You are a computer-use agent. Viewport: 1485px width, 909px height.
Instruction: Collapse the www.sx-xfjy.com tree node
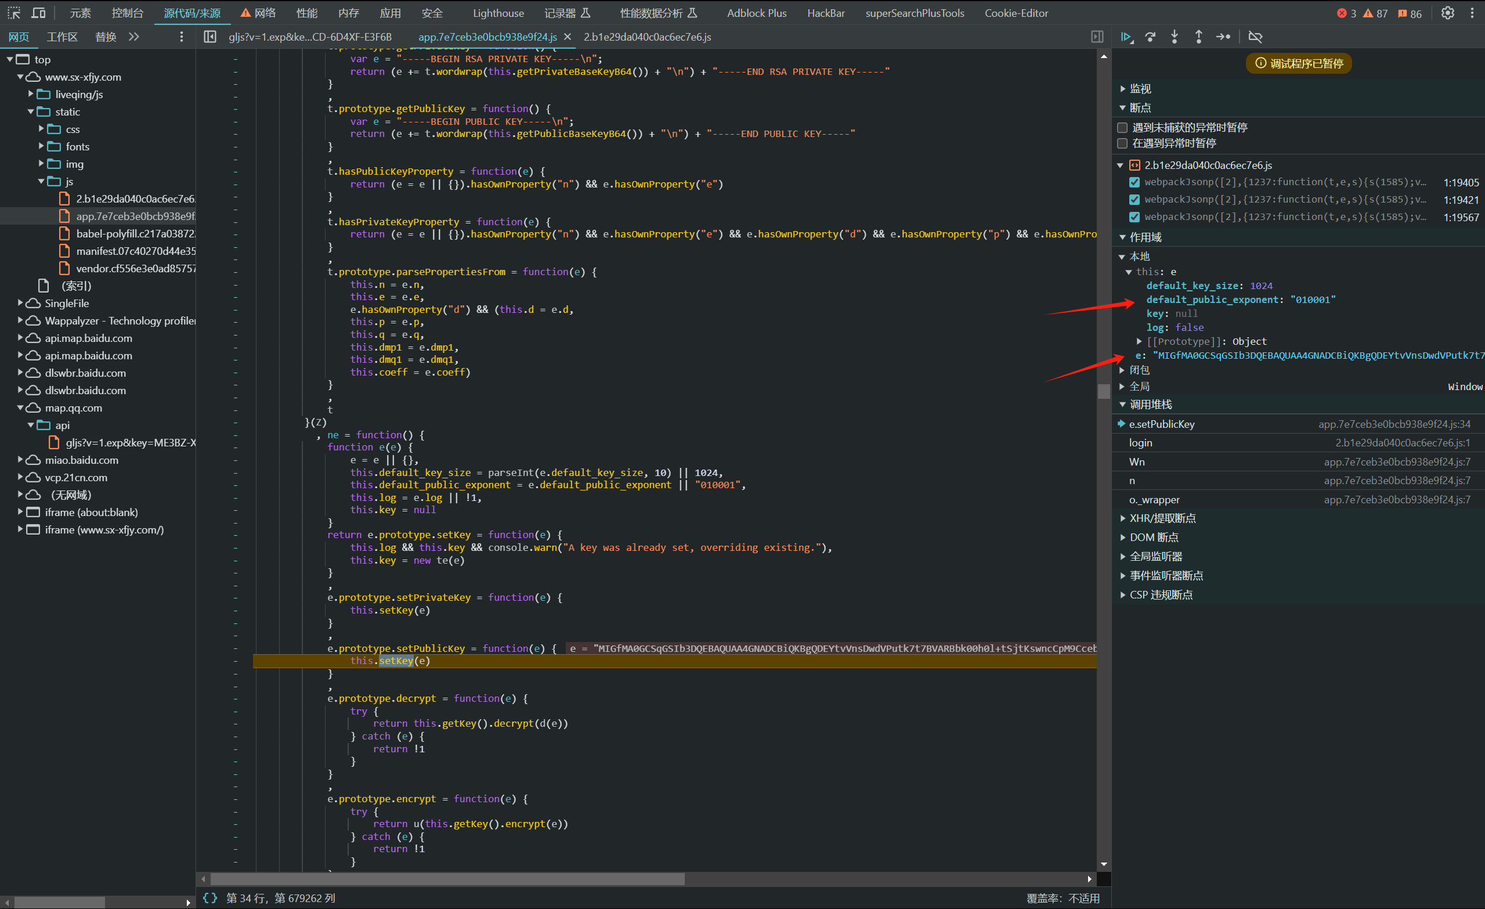20,77
